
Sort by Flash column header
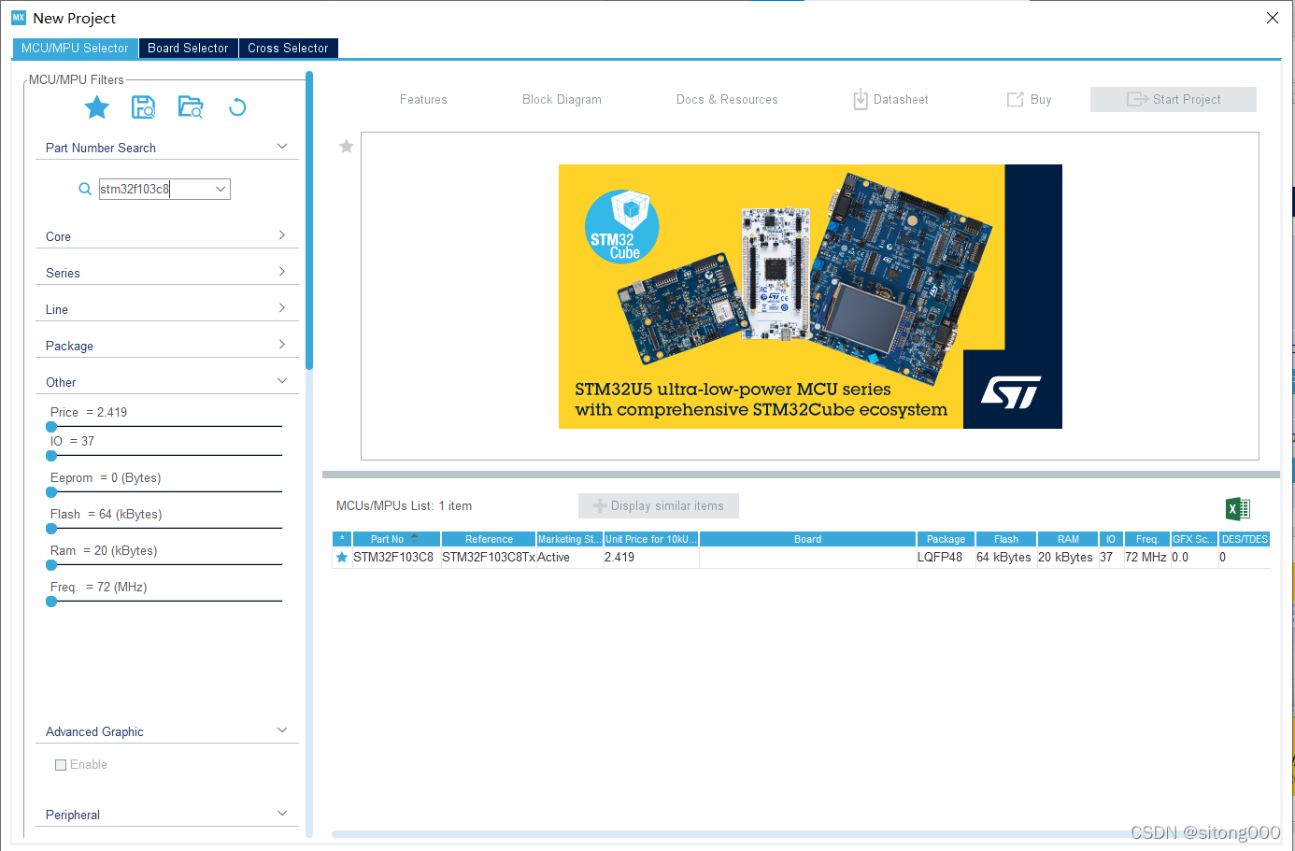point(1006,539)
